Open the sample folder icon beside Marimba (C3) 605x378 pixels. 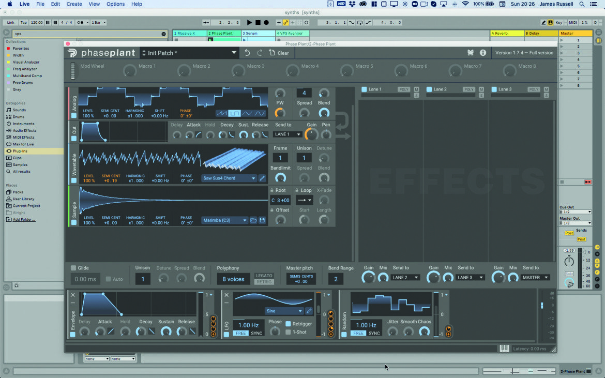[253, 220]
